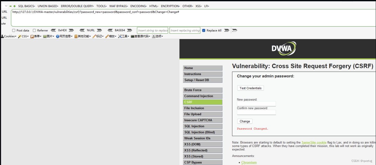Screen dimensions: 376x165
Task: Open the 图片 (Images) toolbar menu
Action: [48, 36]
